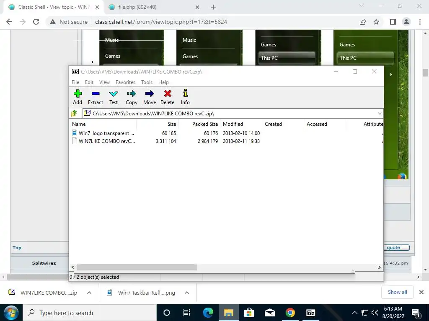Image resolution: width=429 pixels, height=321 pixels.
Task: Open Microsoft Edge from the taskbar
Action: [x=208, y=313]
